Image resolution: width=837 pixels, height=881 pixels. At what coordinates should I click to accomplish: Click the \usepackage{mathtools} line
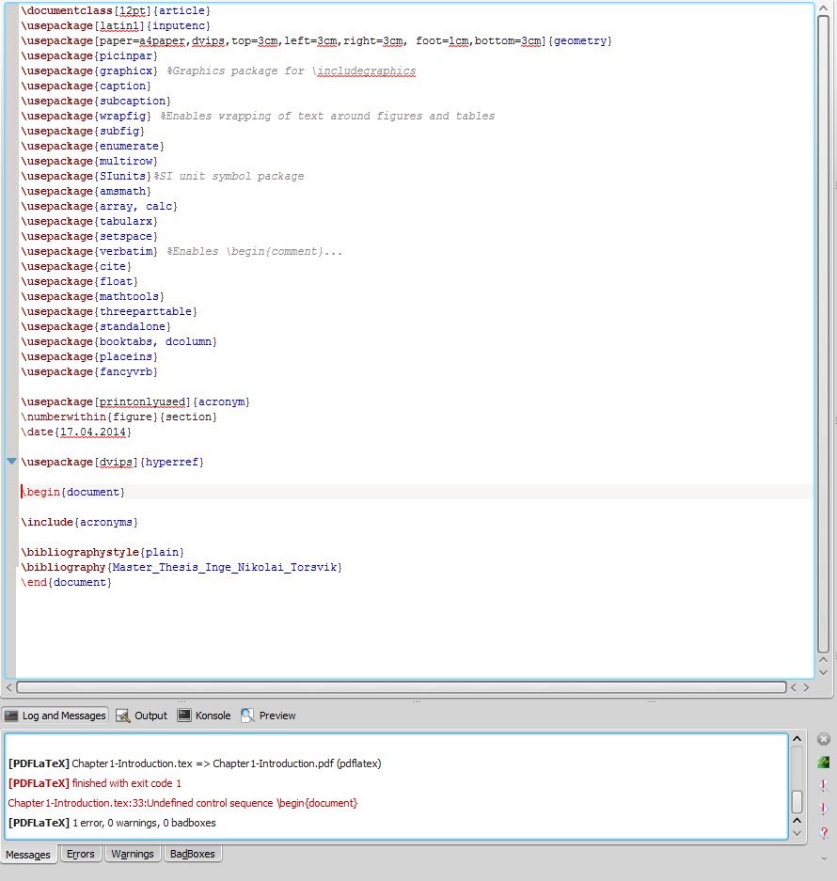93,296
